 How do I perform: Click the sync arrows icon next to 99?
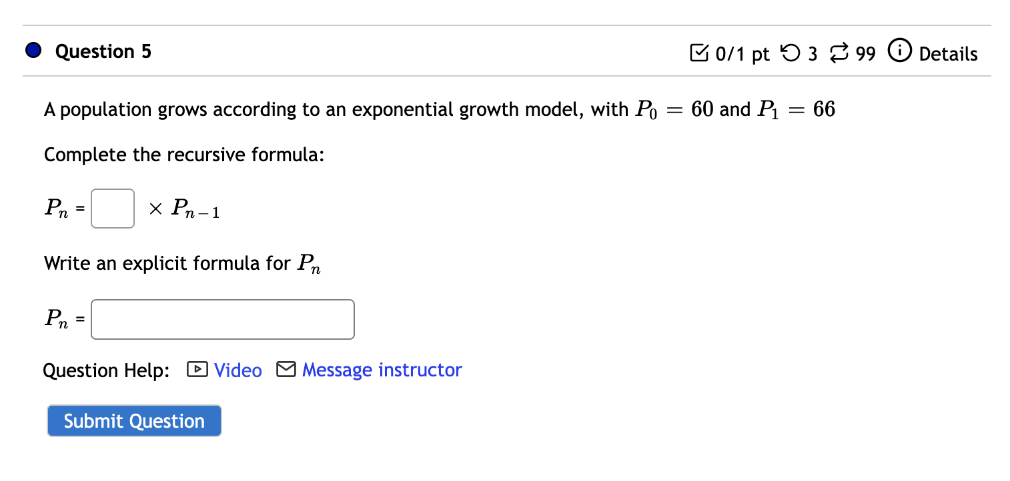click(839, 52)
